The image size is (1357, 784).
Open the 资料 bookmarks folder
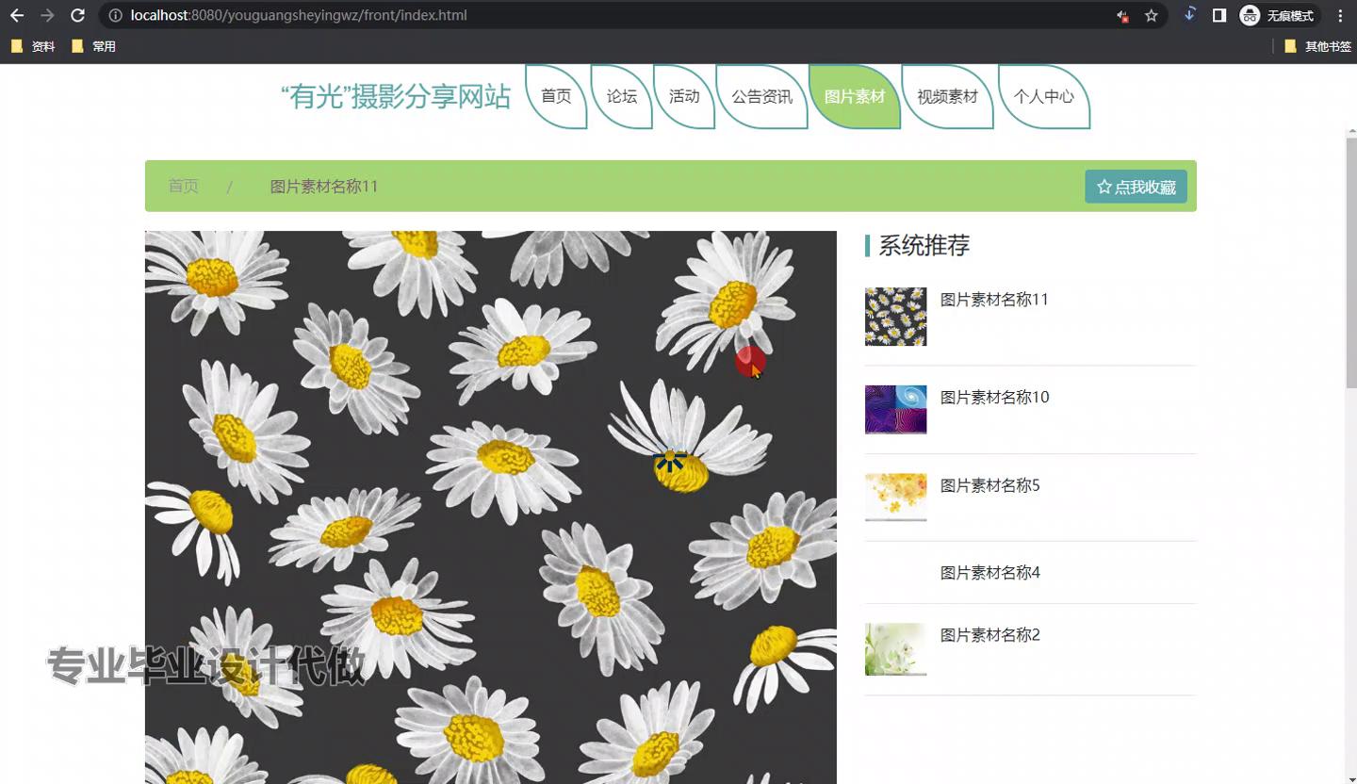33,46
